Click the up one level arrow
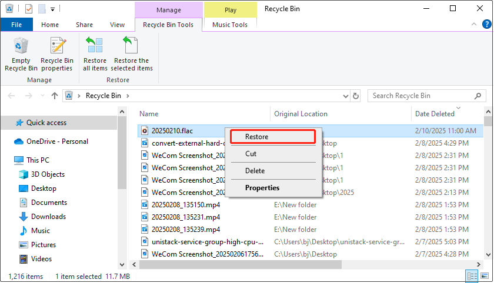Viewport: 494px width, 283px height. tap(55, 96)
